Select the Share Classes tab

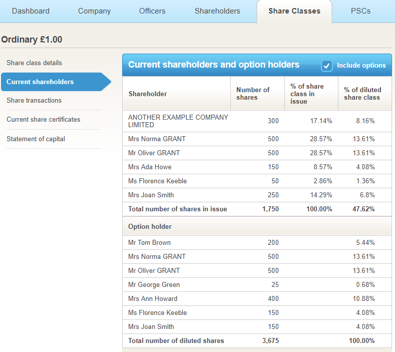(294, 11)
